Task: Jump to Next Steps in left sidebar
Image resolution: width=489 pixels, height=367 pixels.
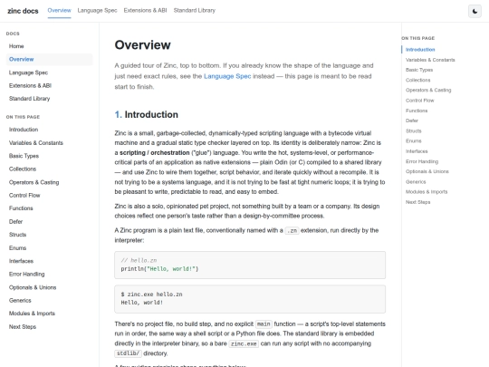Action: (49, 327)
